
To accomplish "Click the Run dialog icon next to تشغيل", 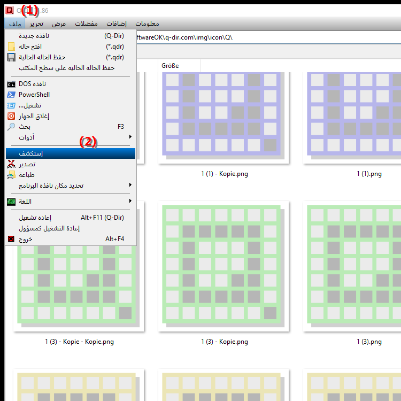I will 11,105.
